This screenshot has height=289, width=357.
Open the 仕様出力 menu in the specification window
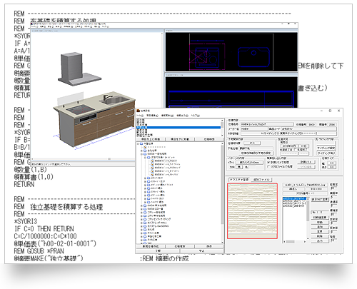click(182, 116)
